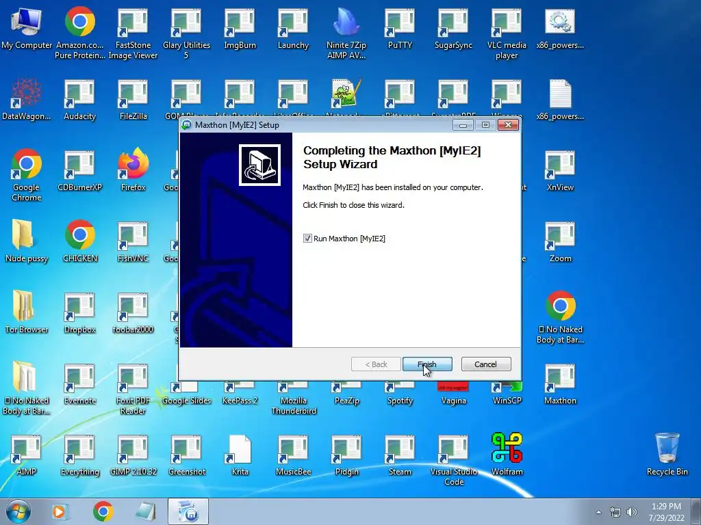Select AIMP desktop shortcut

pyautogui.click(x=27, y=455)
